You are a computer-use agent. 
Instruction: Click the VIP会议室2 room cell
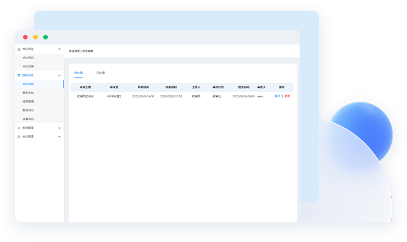click(x=114, y=96)
